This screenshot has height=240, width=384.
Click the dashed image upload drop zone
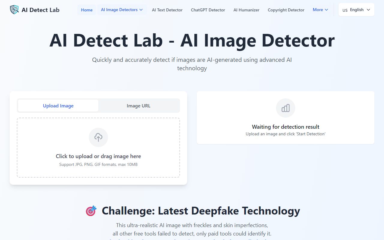click(x=98, y=148)
